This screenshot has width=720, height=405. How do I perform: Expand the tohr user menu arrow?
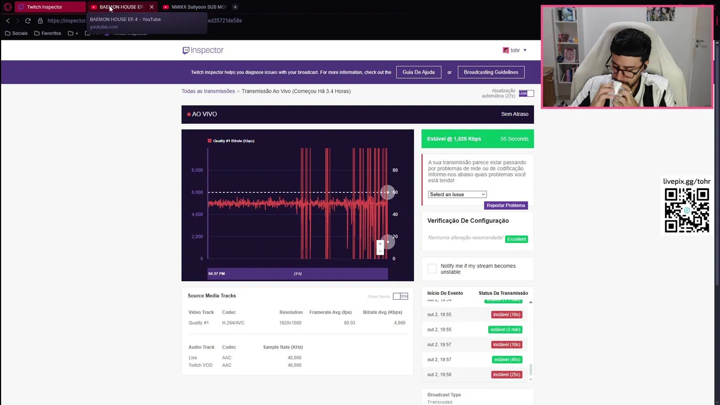click(525, 50)
